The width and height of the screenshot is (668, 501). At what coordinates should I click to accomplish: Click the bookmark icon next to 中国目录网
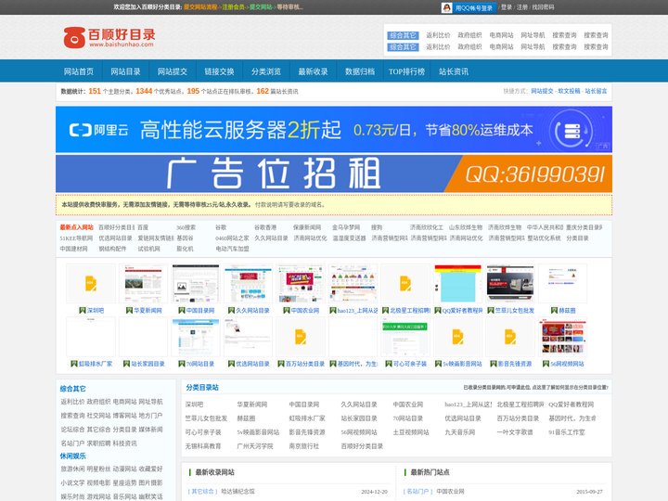click(x=181, y=310)
